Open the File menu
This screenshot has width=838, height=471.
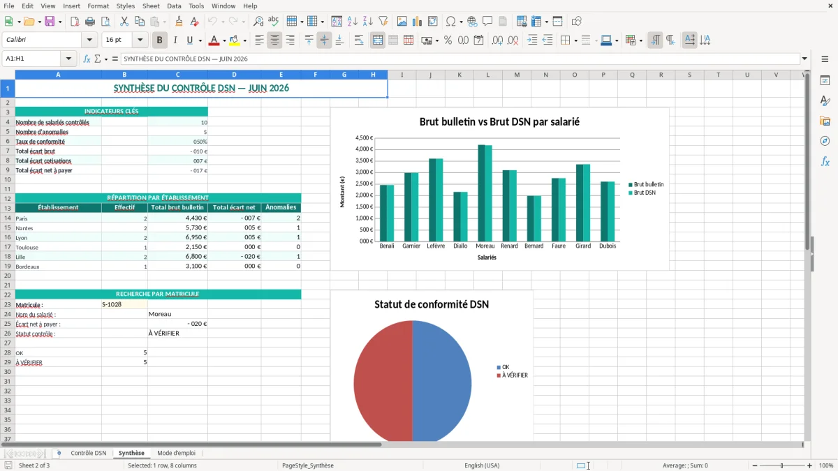click(8, 6)
